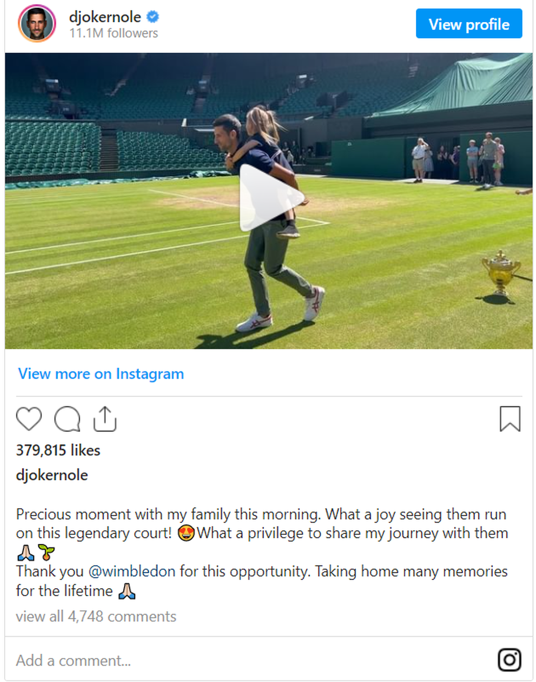Image resolution: width=536 pixels, height=682 pixels.
Task: Click the share arrow icon
Action: point(105,419)
